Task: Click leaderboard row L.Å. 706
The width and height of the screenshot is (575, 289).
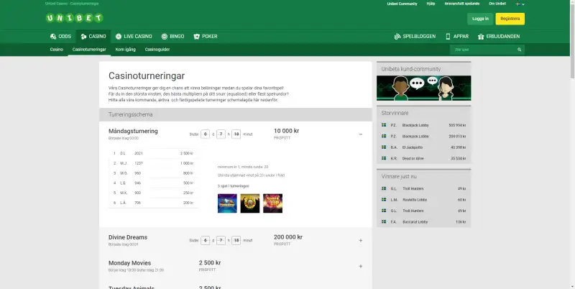Action: tap(154, 203)
